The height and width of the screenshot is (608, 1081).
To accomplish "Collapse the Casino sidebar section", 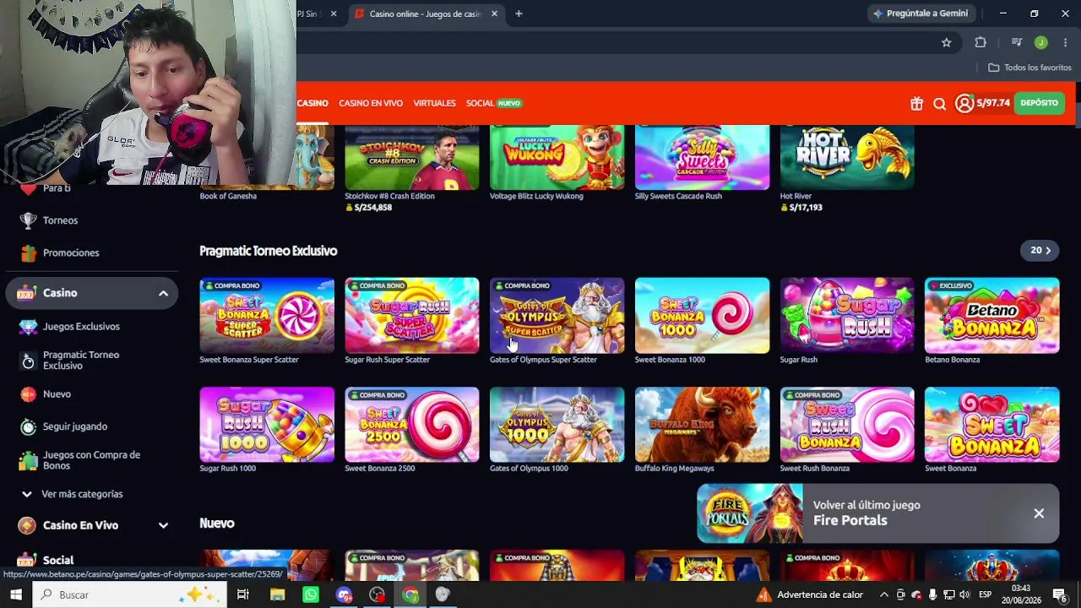I will (163, 293).
